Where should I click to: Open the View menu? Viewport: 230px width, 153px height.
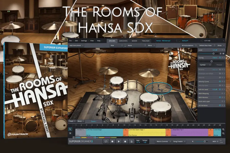pos(93,41)
